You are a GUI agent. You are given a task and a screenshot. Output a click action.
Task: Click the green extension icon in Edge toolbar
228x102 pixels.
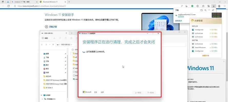click(192, 6)
